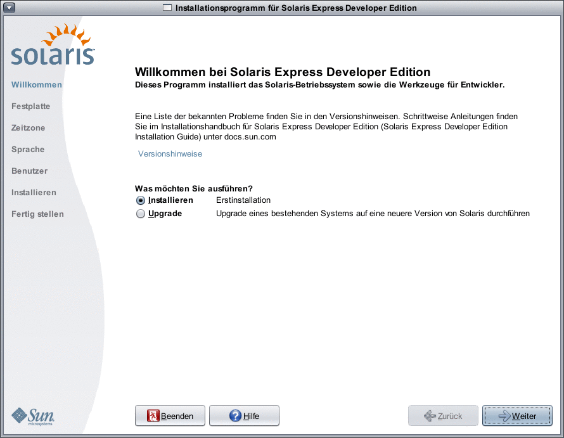
Task: Click the 'Was möchten Sie ausführen?' heading
Action: (x=193, y=189)
